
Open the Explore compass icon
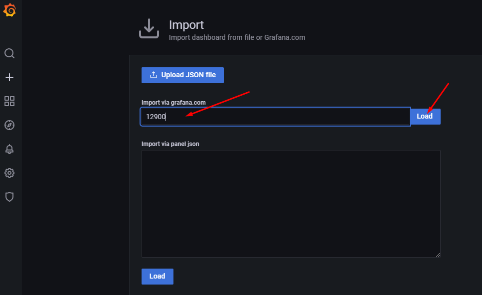[x=9, y=125]
